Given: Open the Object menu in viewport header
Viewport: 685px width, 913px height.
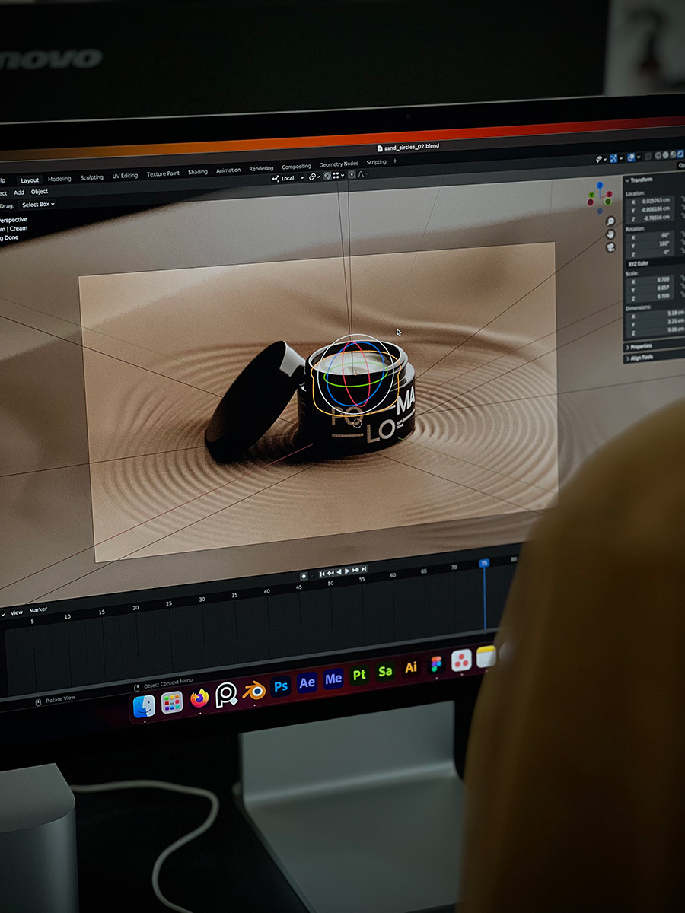Looking at the screenshot, I should (x=40, y=192).
